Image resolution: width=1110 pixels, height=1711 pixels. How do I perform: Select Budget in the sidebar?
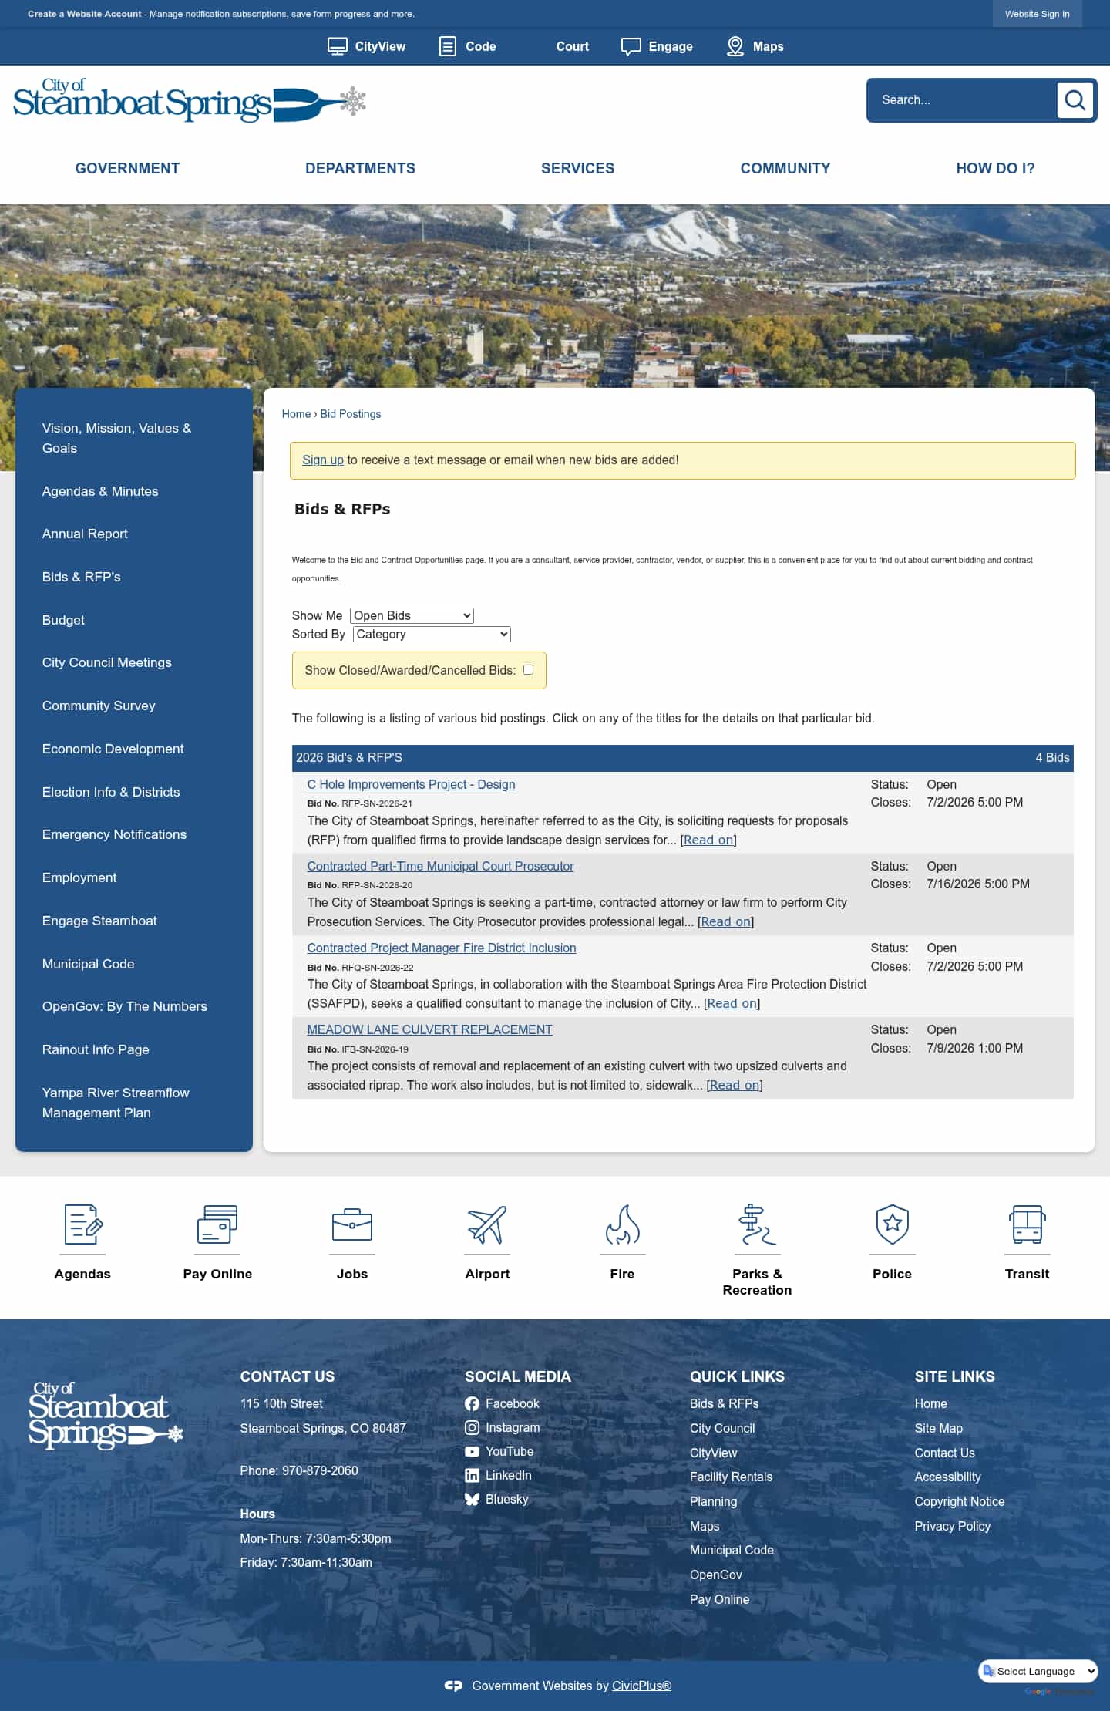[x=63, y=620]
